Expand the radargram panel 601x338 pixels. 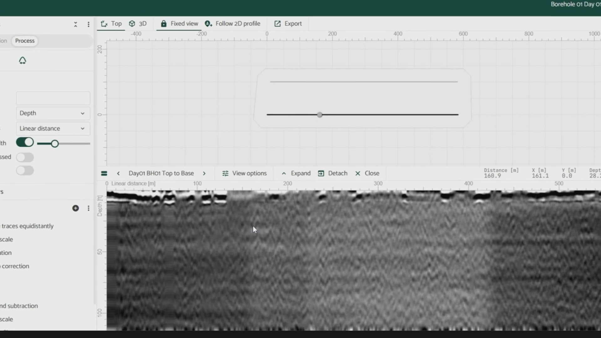coord(296,173)
